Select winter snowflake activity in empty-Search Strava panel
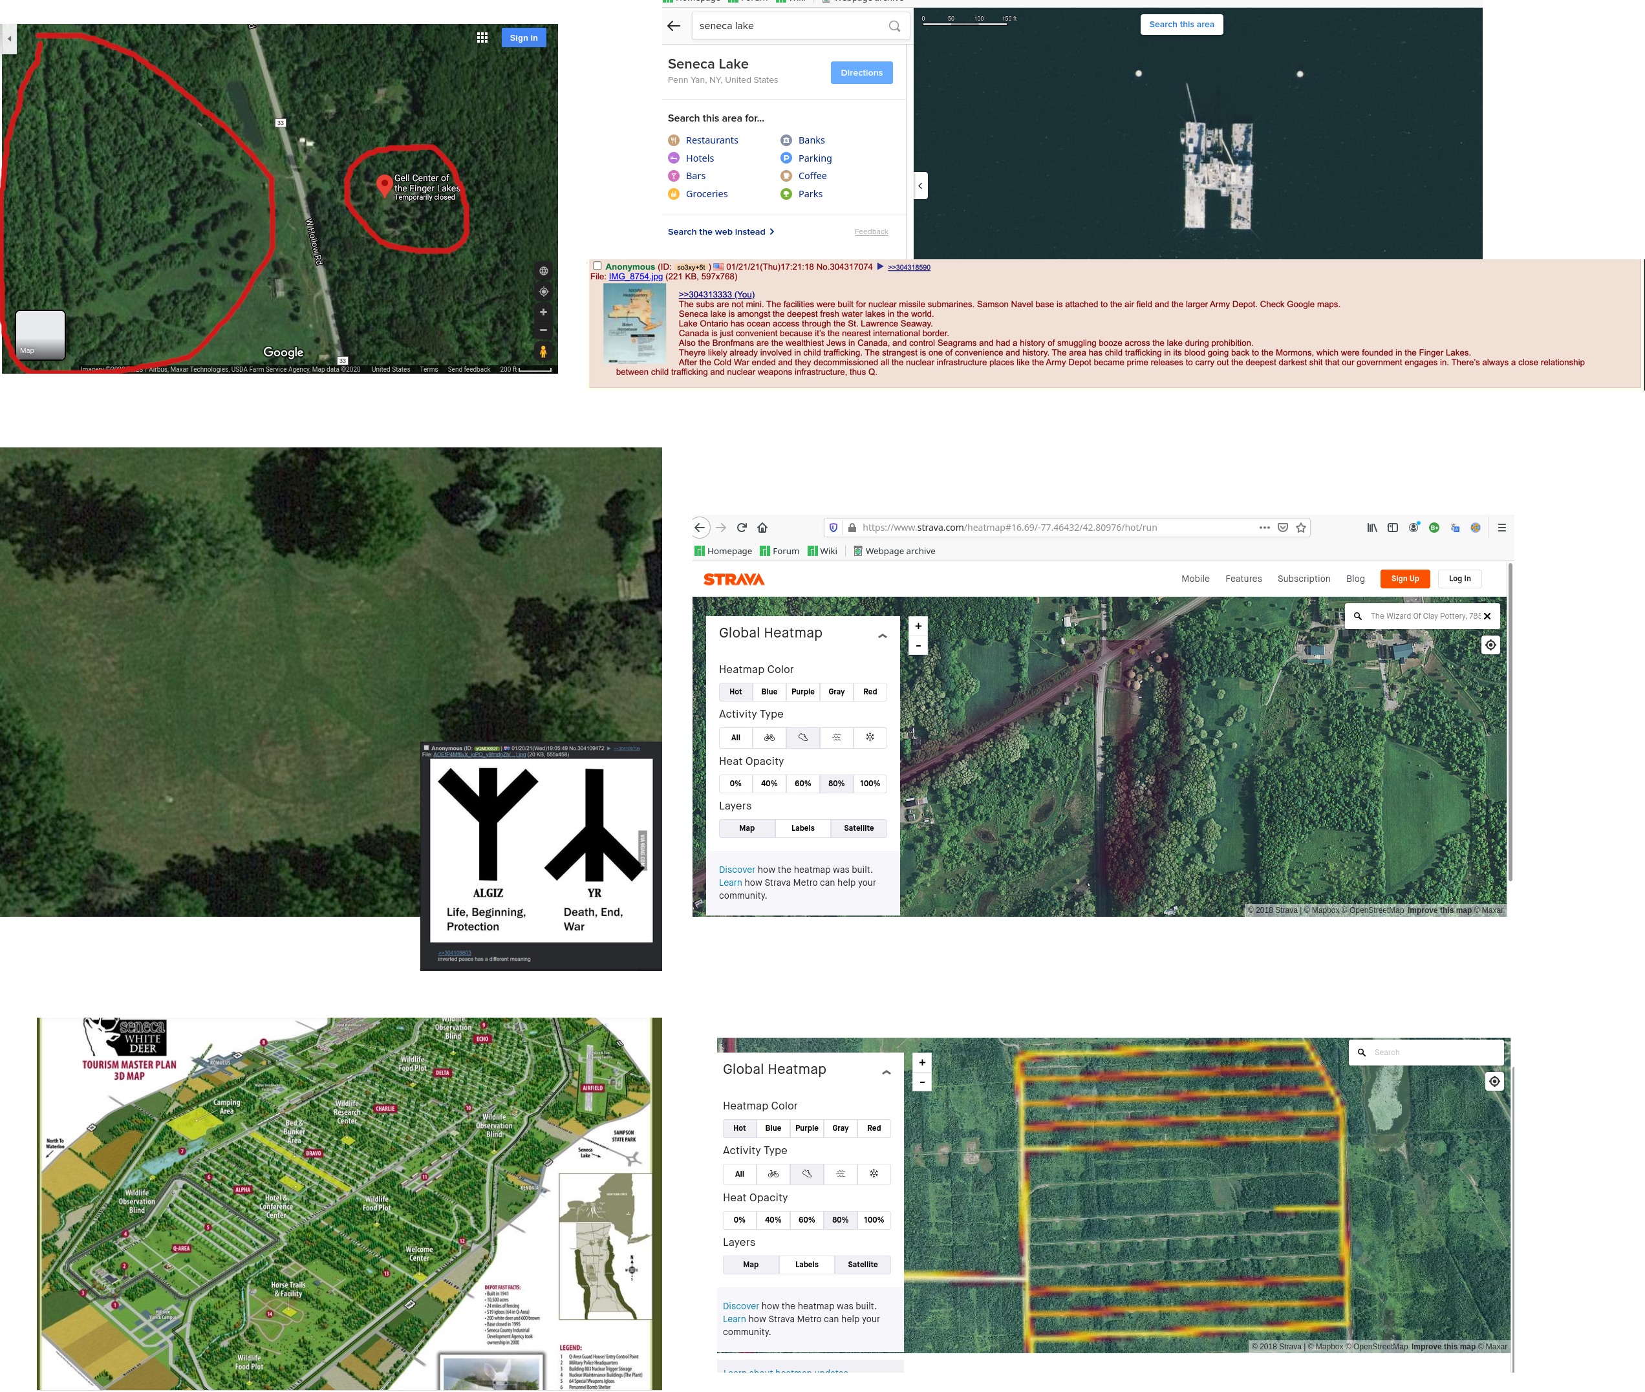Viewport: 1645px width, 1392px height. pyautogui.click(x=874, y=1174)
